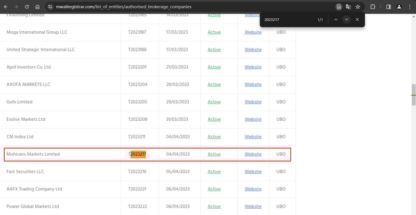The width and height of the screenshot is (416, 215).
Task: Open the Chrome three-dot menu
Action: pyautogui.click(x=410, y=7)
